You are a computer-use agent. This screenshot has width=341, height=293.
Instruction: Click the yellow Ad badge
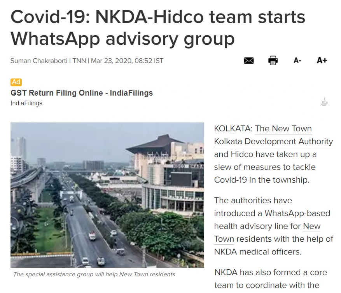16,82
